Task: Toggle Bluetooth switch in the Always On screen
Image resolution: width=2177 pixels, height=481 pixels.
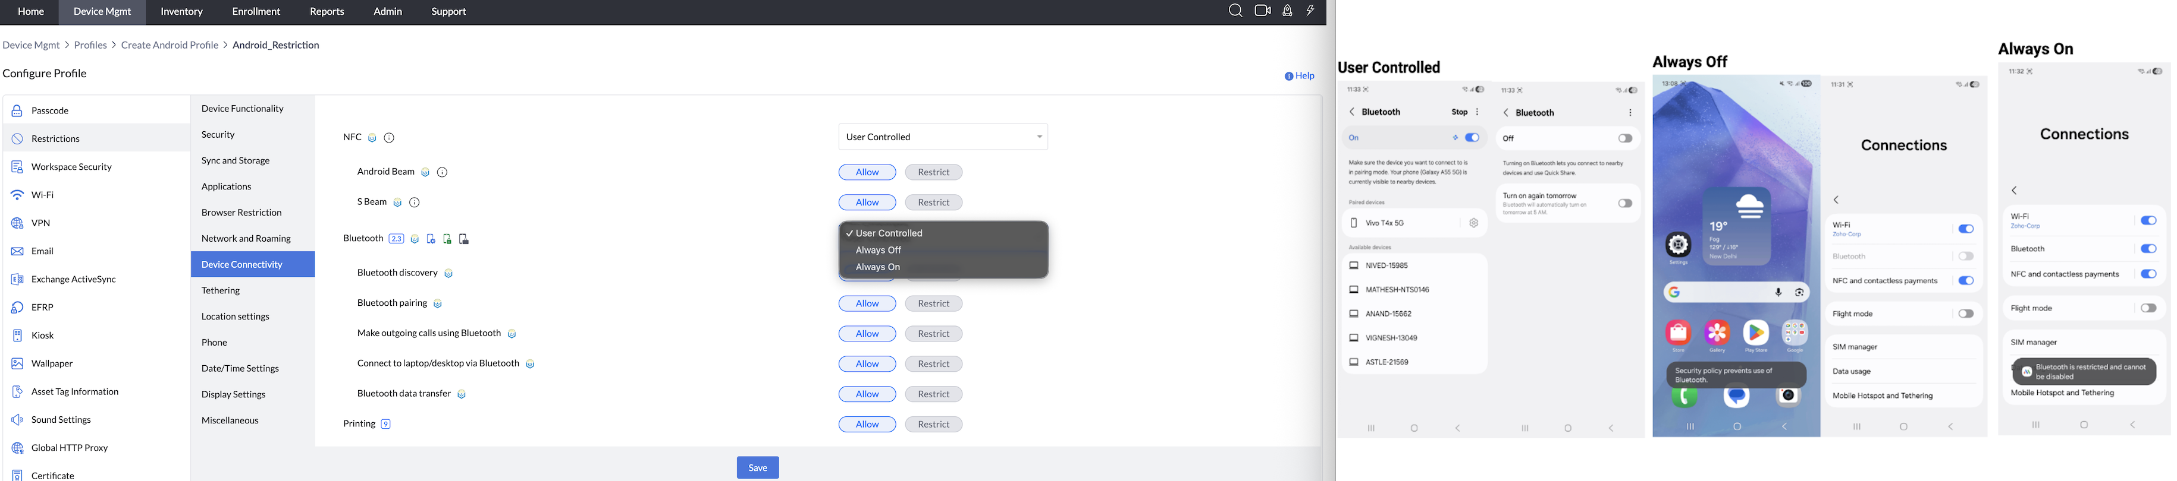Action: click(2148, 249)
